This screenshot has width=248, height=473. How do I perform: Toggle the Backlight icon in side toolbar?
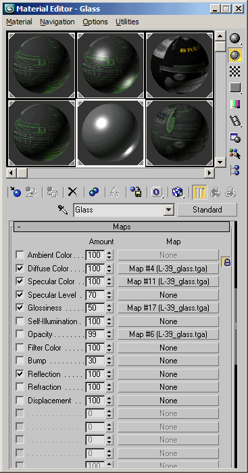pyautogui.click(x=234, y=55)
